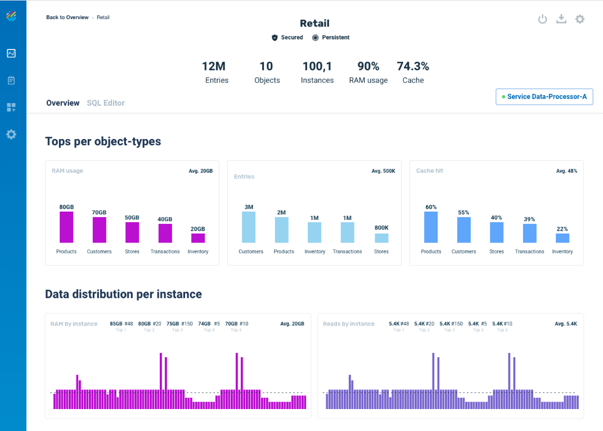Click the Persistent chip icon
Image resolution: width=603 pixels, height=431 pixels.
316,38
